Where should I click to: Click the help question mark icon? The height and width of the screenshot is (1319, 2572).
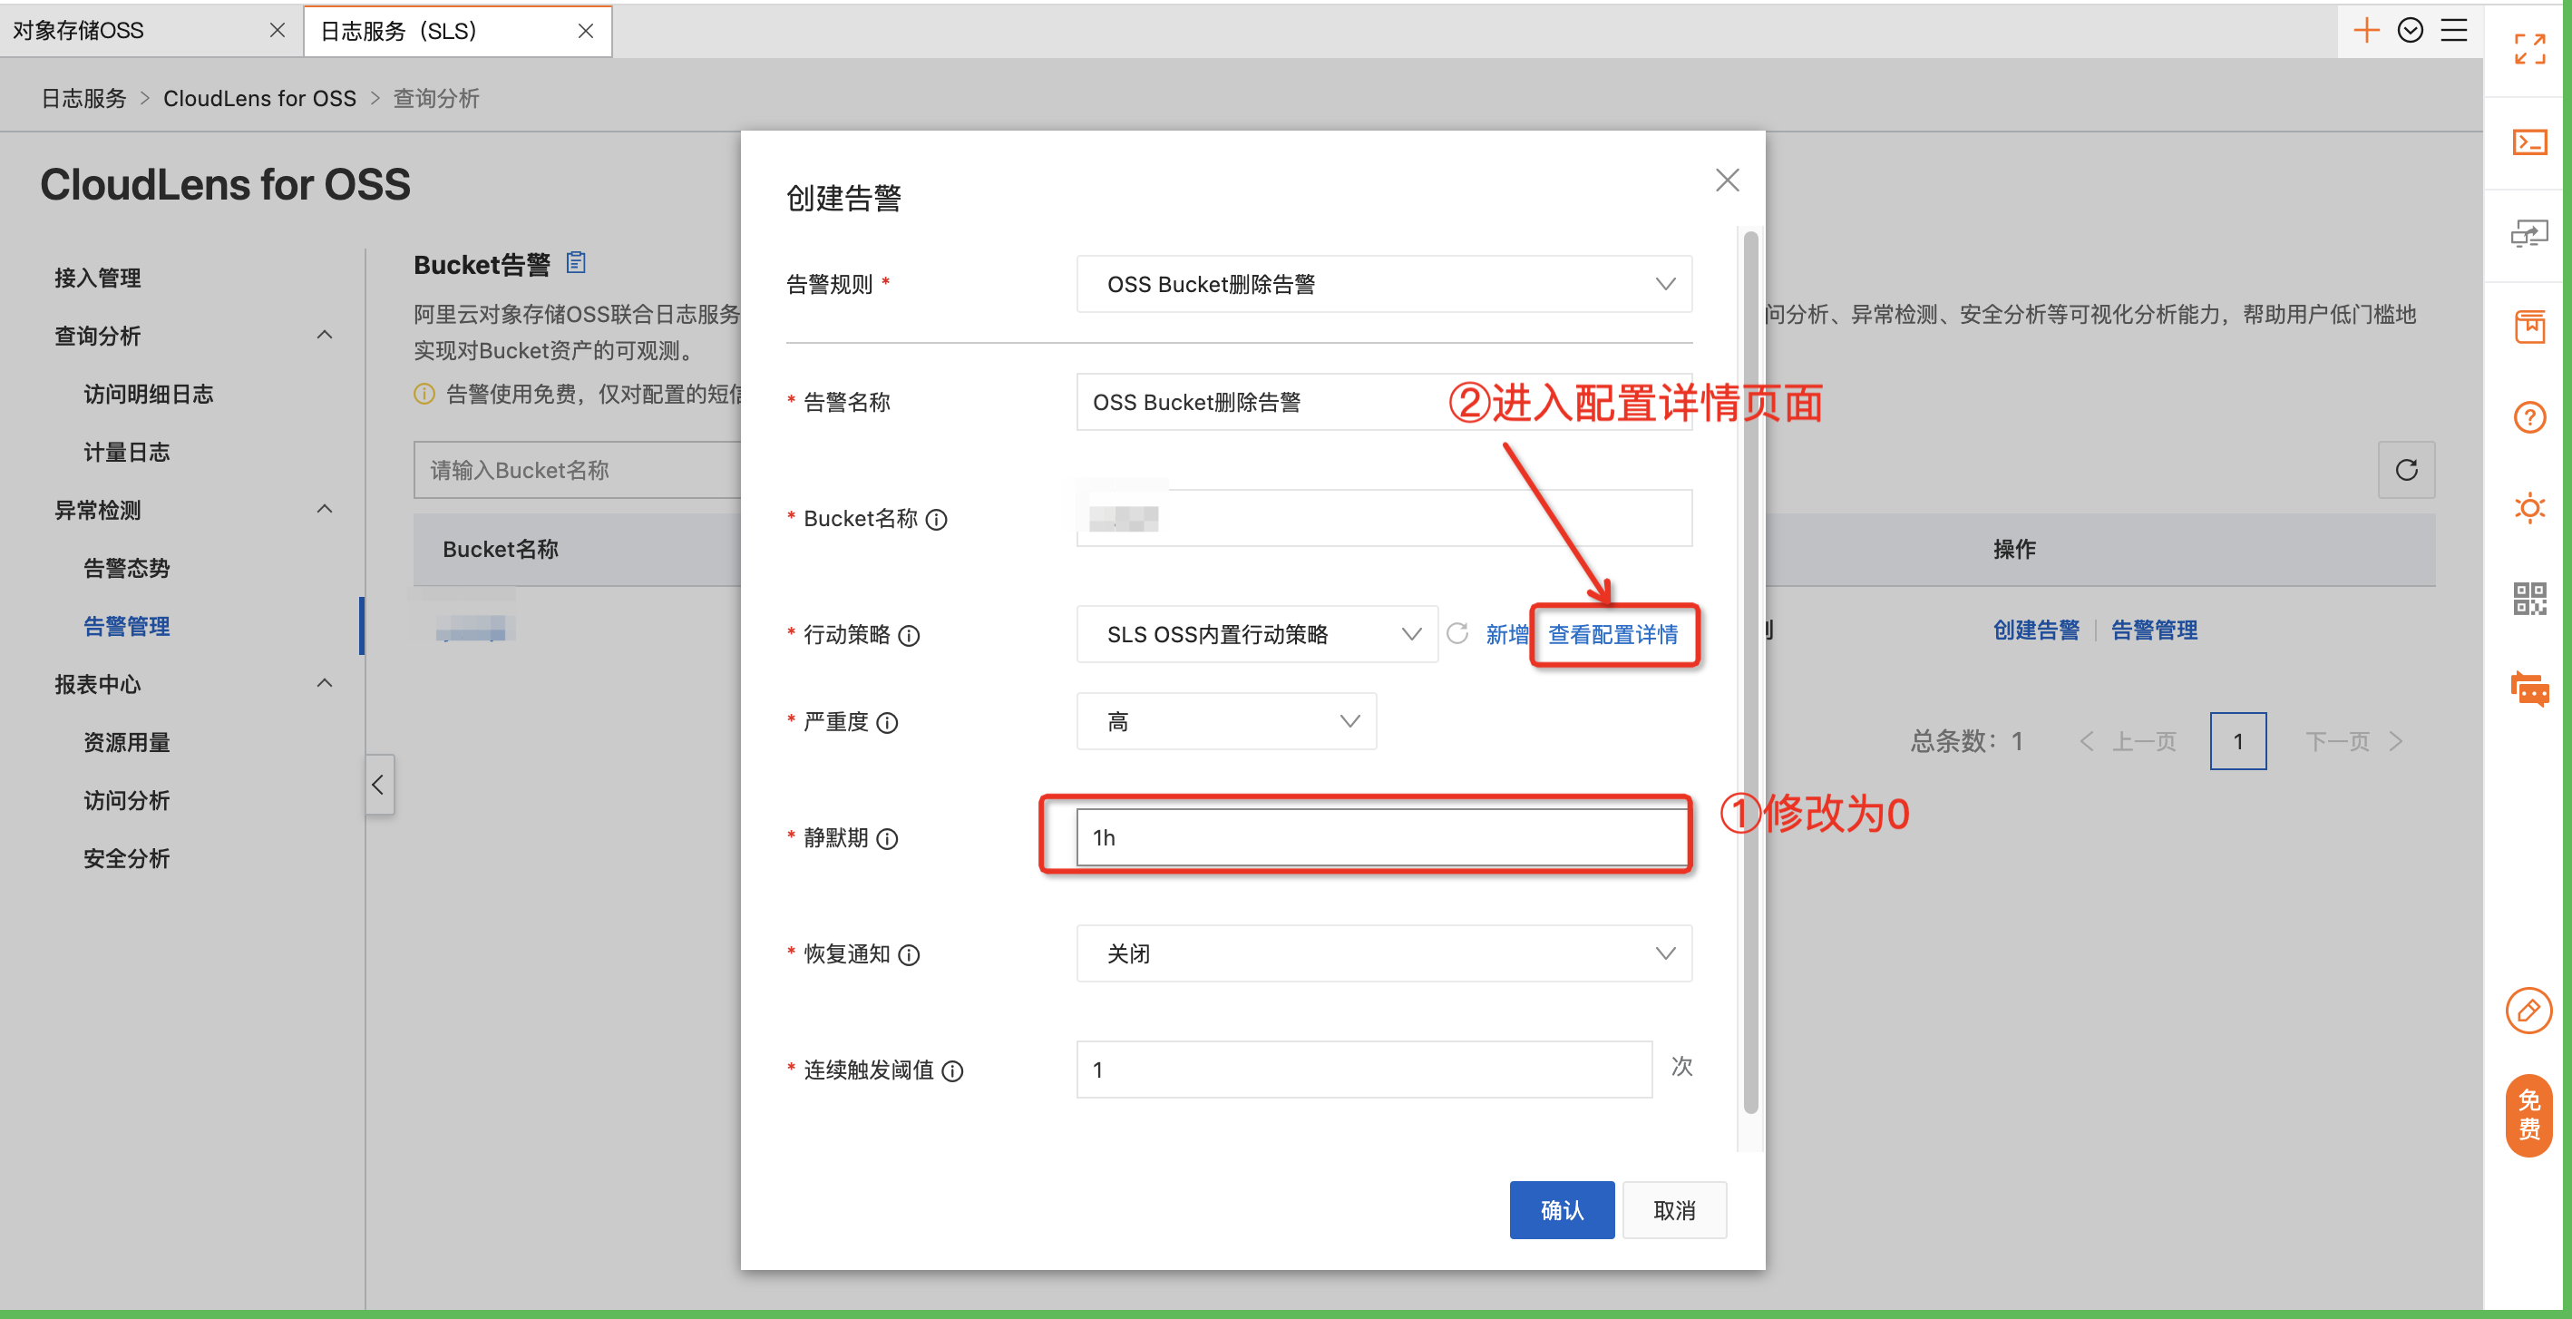(x=2529, y=416)
